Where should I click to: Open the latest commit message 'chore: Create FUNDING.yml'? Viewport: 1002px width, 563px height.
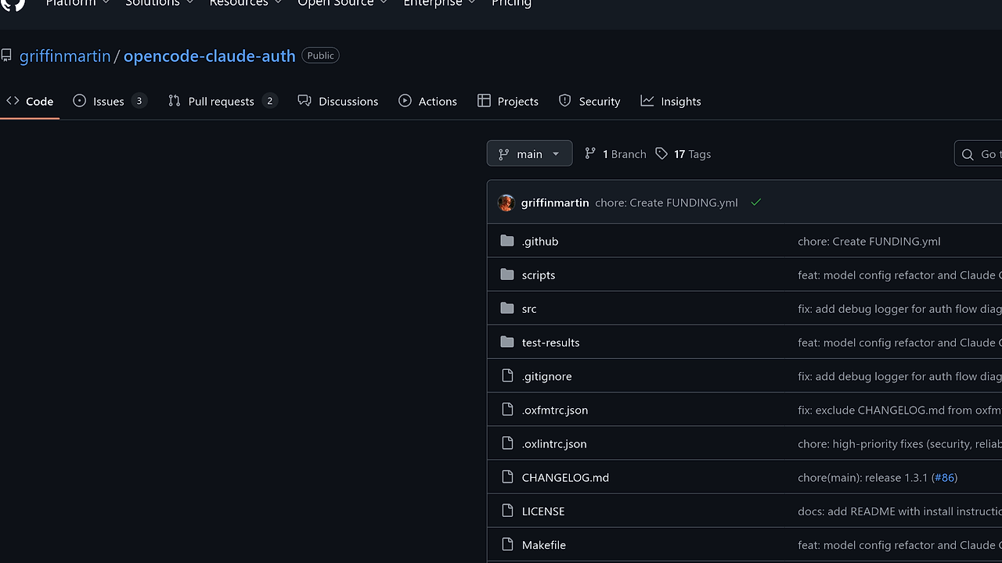point(666,203)
